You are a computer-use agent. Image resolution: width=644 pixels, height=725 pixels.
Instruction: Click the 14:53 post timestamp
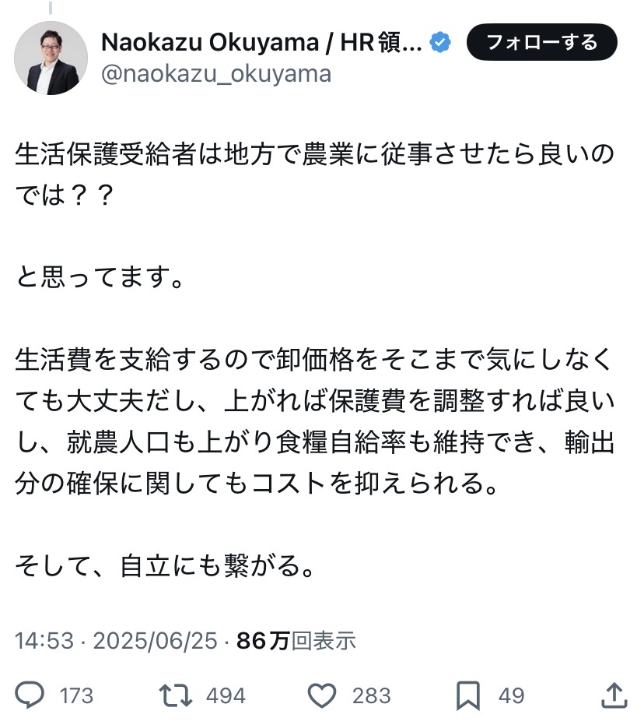coord(44,640)
